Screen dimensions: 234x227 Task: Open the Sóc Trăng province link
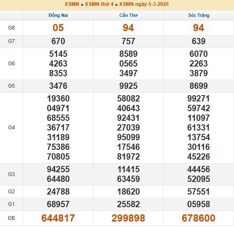pos(199,15)
